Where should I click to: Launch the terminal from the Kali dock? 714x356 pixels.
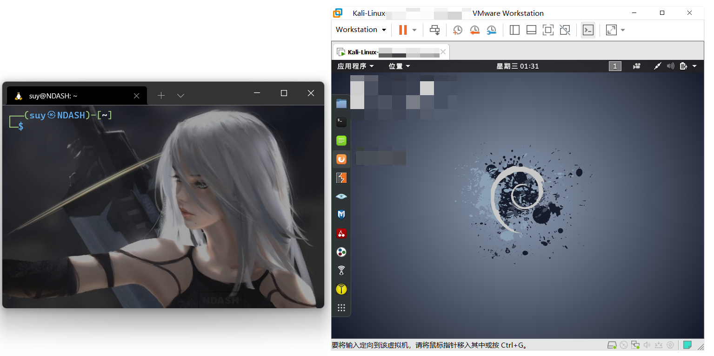[341, 122]
